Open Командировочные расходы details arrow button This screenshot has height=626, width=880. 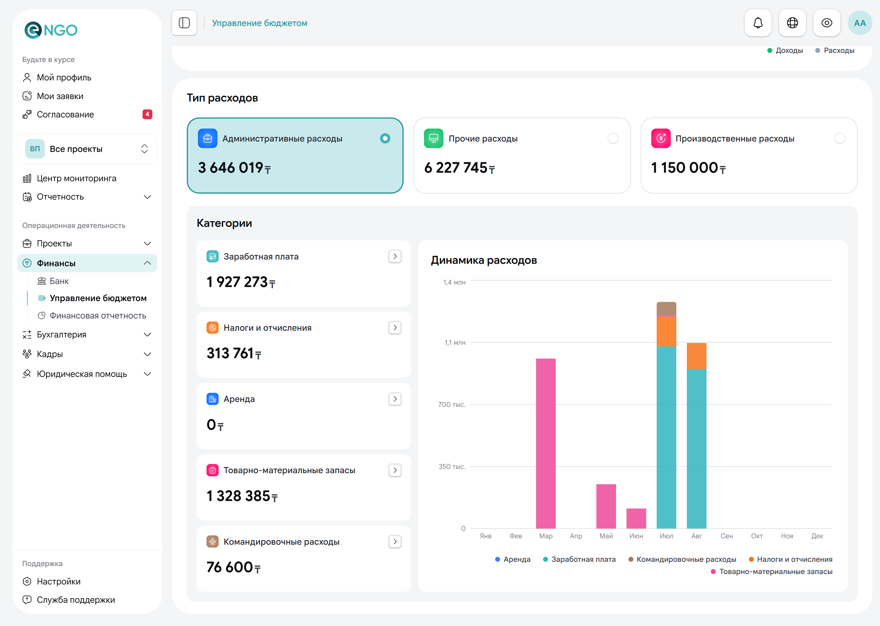pos(395,542)
